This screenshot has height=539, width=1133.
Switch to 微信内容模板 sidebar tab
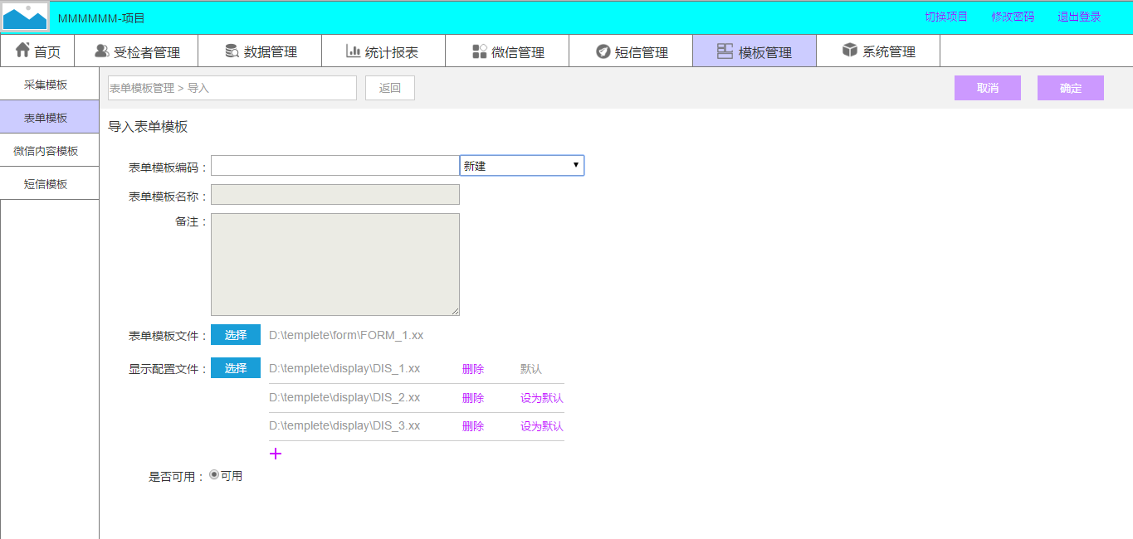pyautogui.click(x=46, y=151)
